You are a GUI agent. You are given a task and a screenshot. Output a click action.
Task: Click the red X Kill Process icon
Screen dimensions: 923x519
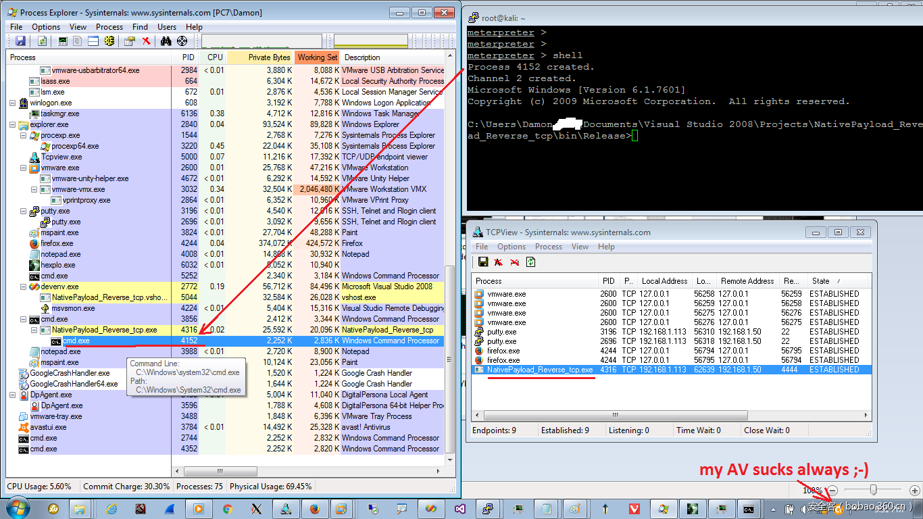[146, 41]
